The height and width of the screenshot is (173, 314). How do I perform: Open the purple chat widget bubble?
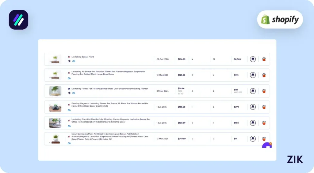[x=267, y=145]
